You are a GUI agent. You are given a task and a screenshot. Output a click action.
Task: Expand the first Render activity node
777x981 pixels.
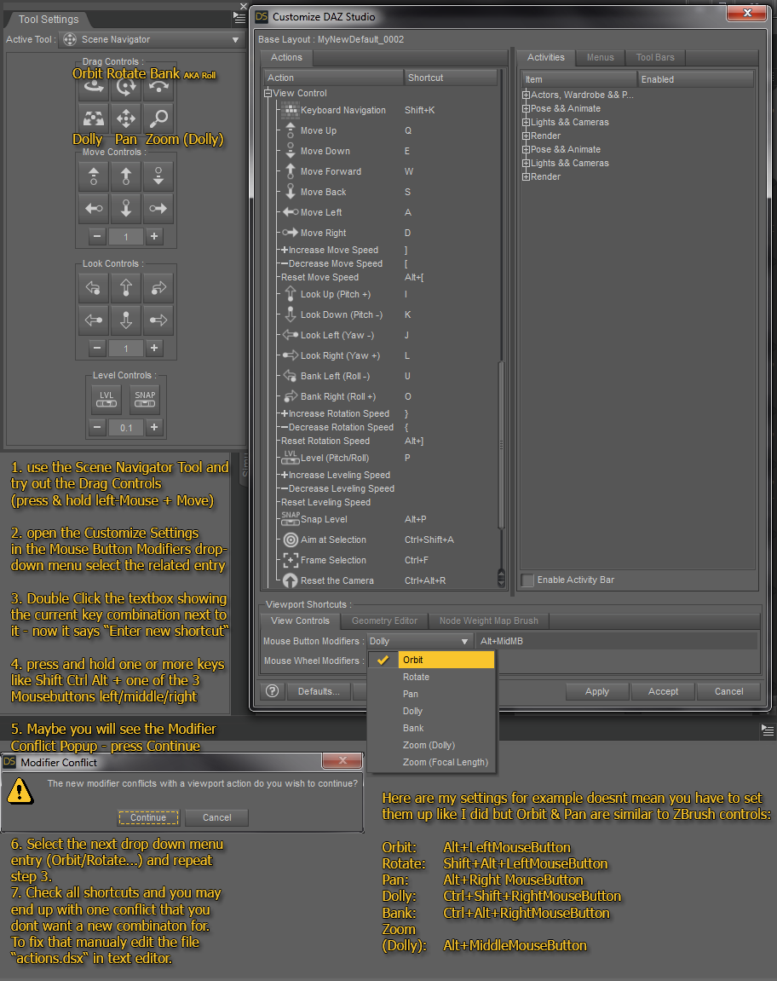coord(527,136)
